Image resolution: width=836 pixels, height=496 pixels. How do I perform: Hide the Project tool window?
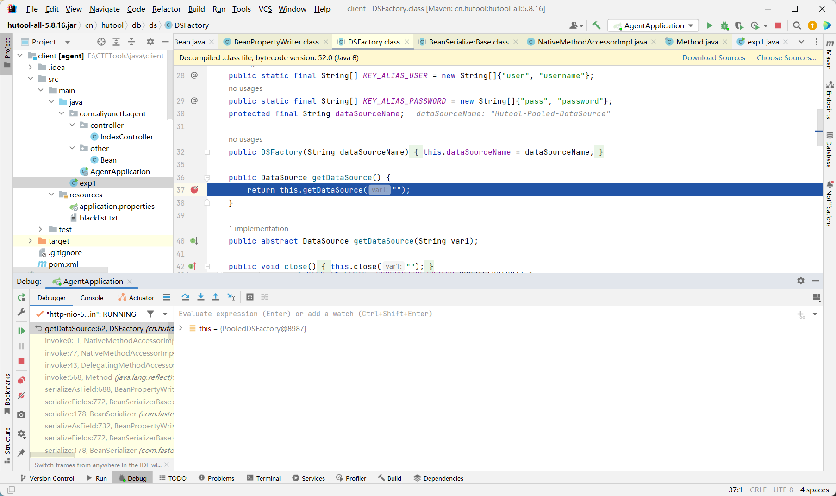(165, 42)
